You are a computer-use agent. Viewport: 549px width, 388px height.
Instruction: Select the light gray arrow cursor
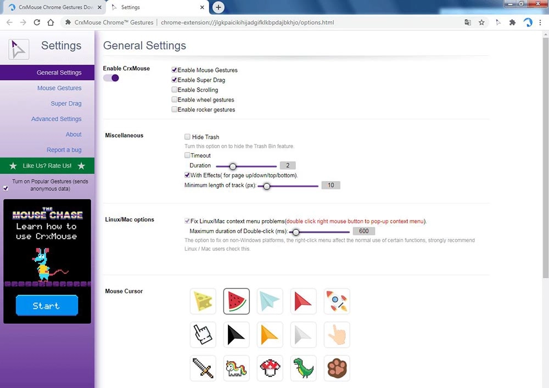point(303,335)
